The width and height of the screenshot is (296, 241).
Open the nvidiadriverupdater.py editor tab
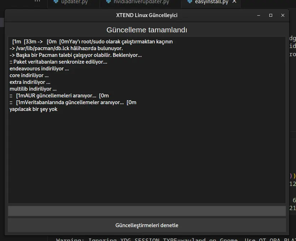141,2
